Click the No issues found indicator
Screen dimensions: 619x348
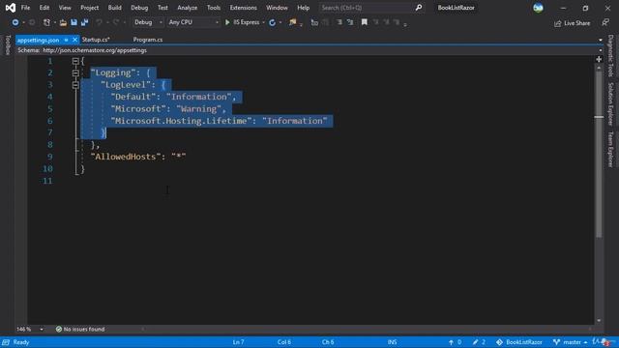click(x=80, y=329)
